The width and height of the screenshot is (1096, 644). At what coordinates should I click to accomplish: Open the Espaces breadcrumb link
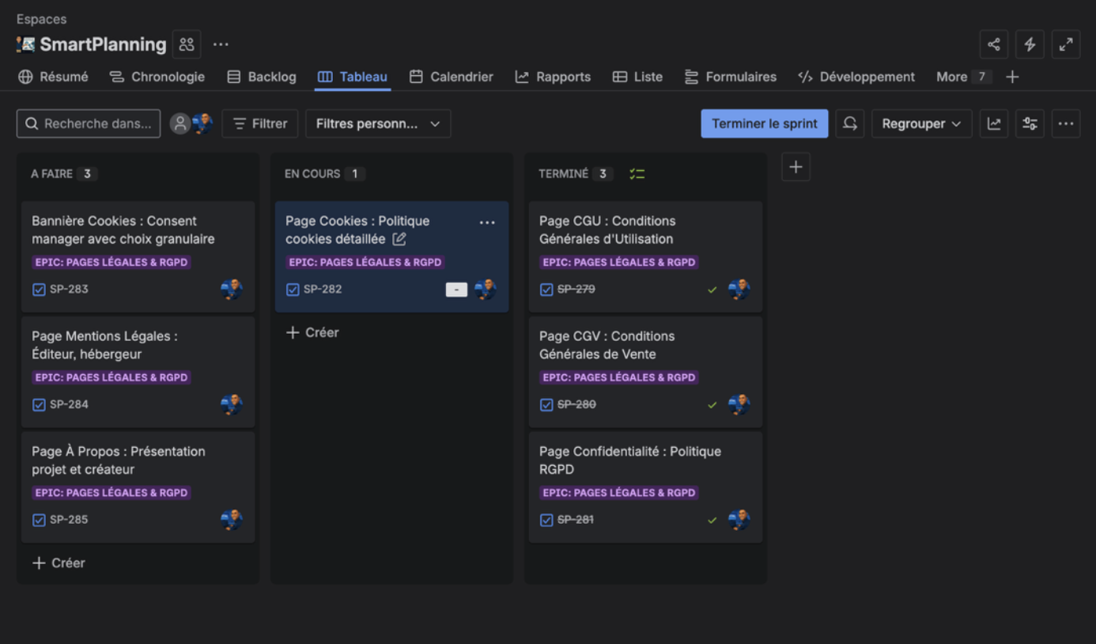(x=42, y=19)
